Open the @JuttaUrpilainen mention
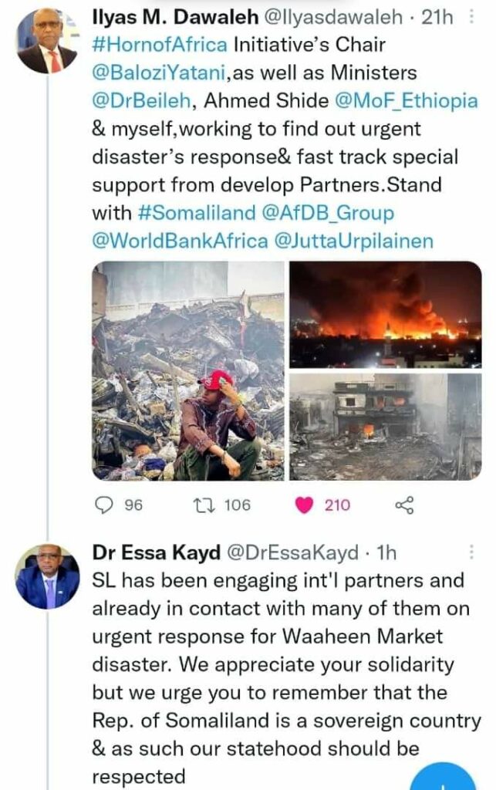This screenshot has height=790, width=496. point(353,241)
